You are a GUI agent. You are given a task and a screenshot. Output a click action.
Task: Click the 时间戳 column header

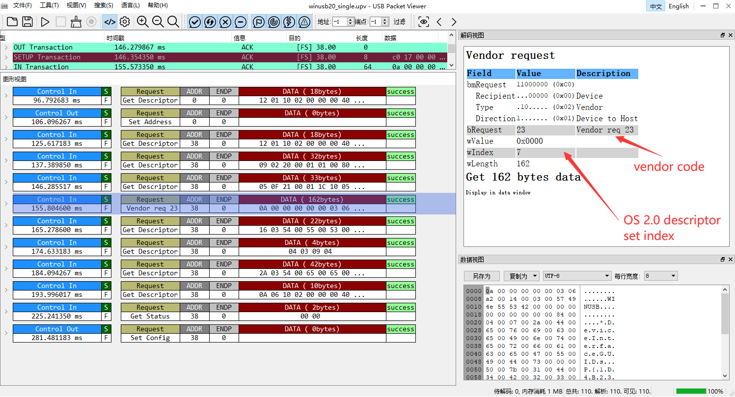(168, 38)
